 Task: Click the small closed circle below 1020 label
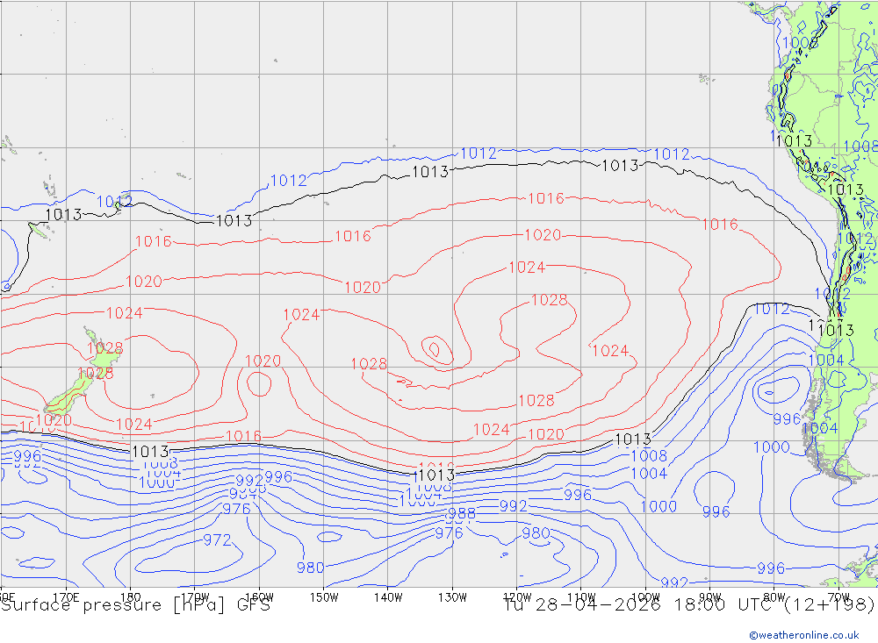point(259,383)
